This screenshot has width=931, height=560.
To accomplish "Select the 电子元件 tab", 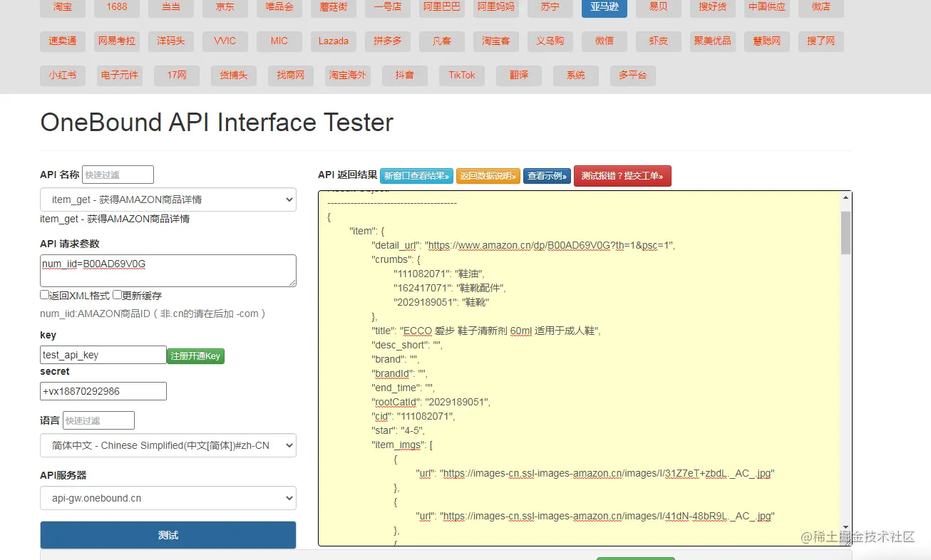I will click(x=120, y=76).
